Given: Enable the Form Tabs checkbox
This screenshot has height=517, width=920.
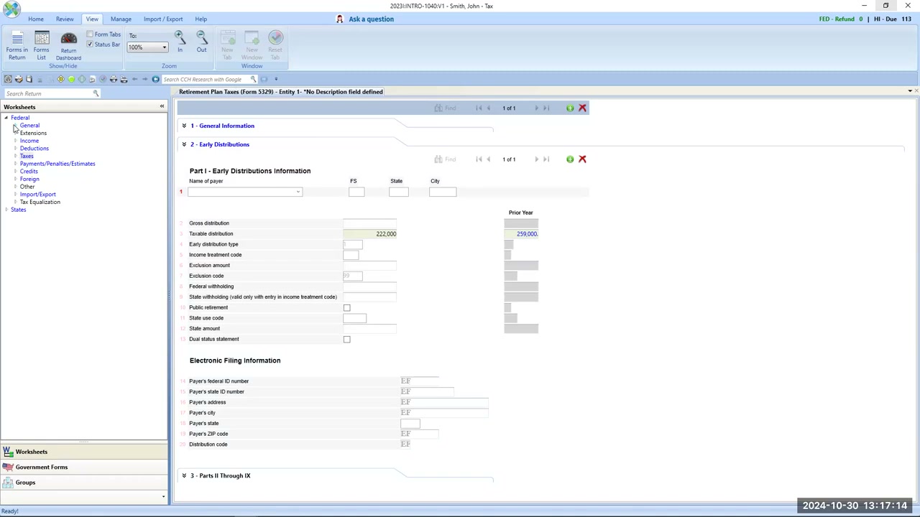Looking at the screenshot, I should [90, 34].
